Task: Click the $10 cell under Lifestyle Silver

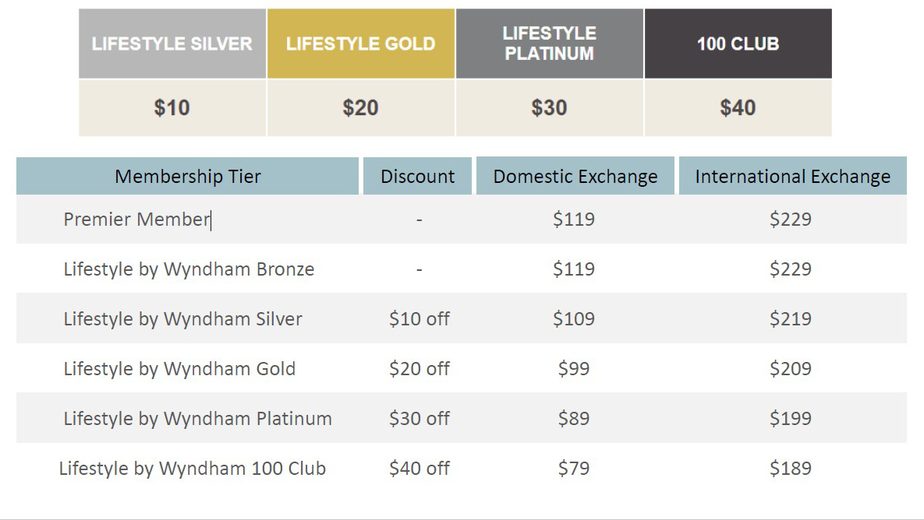Action: pyautogui.click(x=172, y=107)
